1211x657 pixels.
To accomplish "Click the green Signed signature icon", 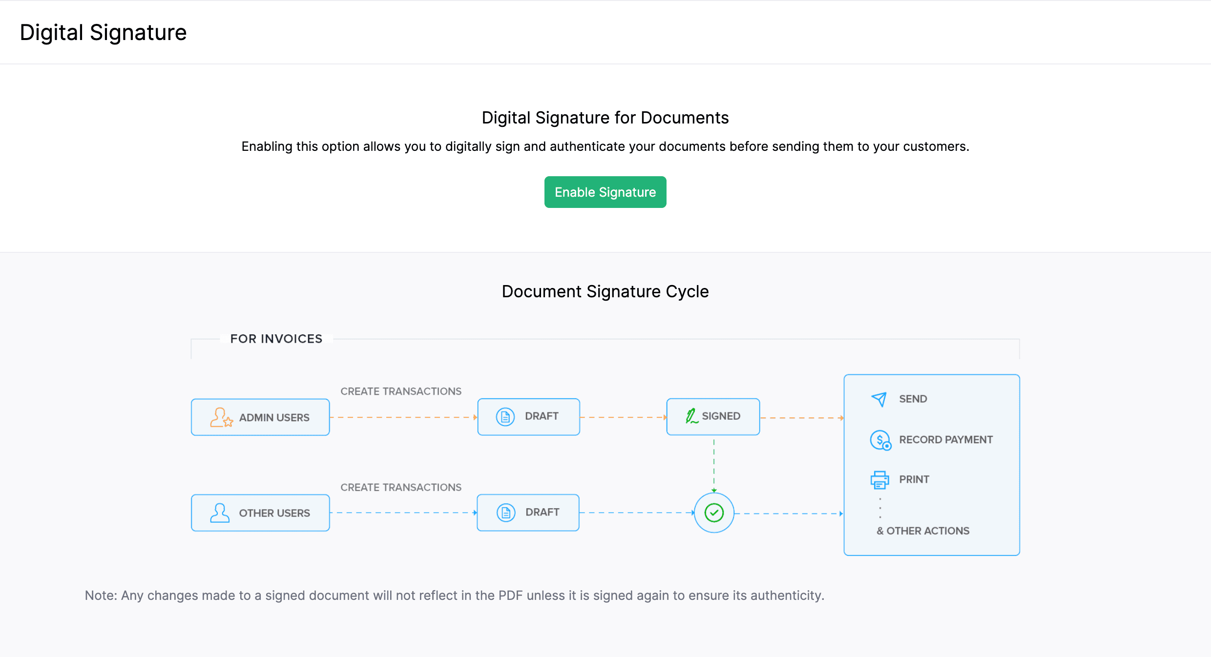I will pyautogui.click(x=691, y=416).
